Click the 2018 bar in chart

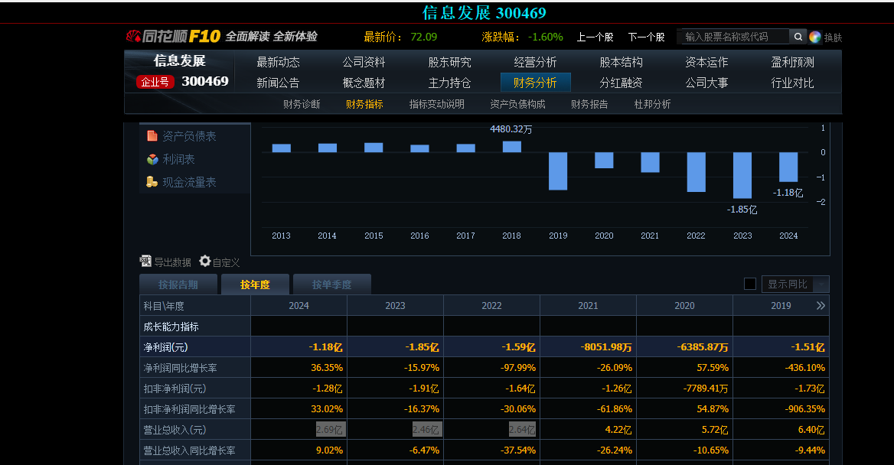tap(511, 146)
